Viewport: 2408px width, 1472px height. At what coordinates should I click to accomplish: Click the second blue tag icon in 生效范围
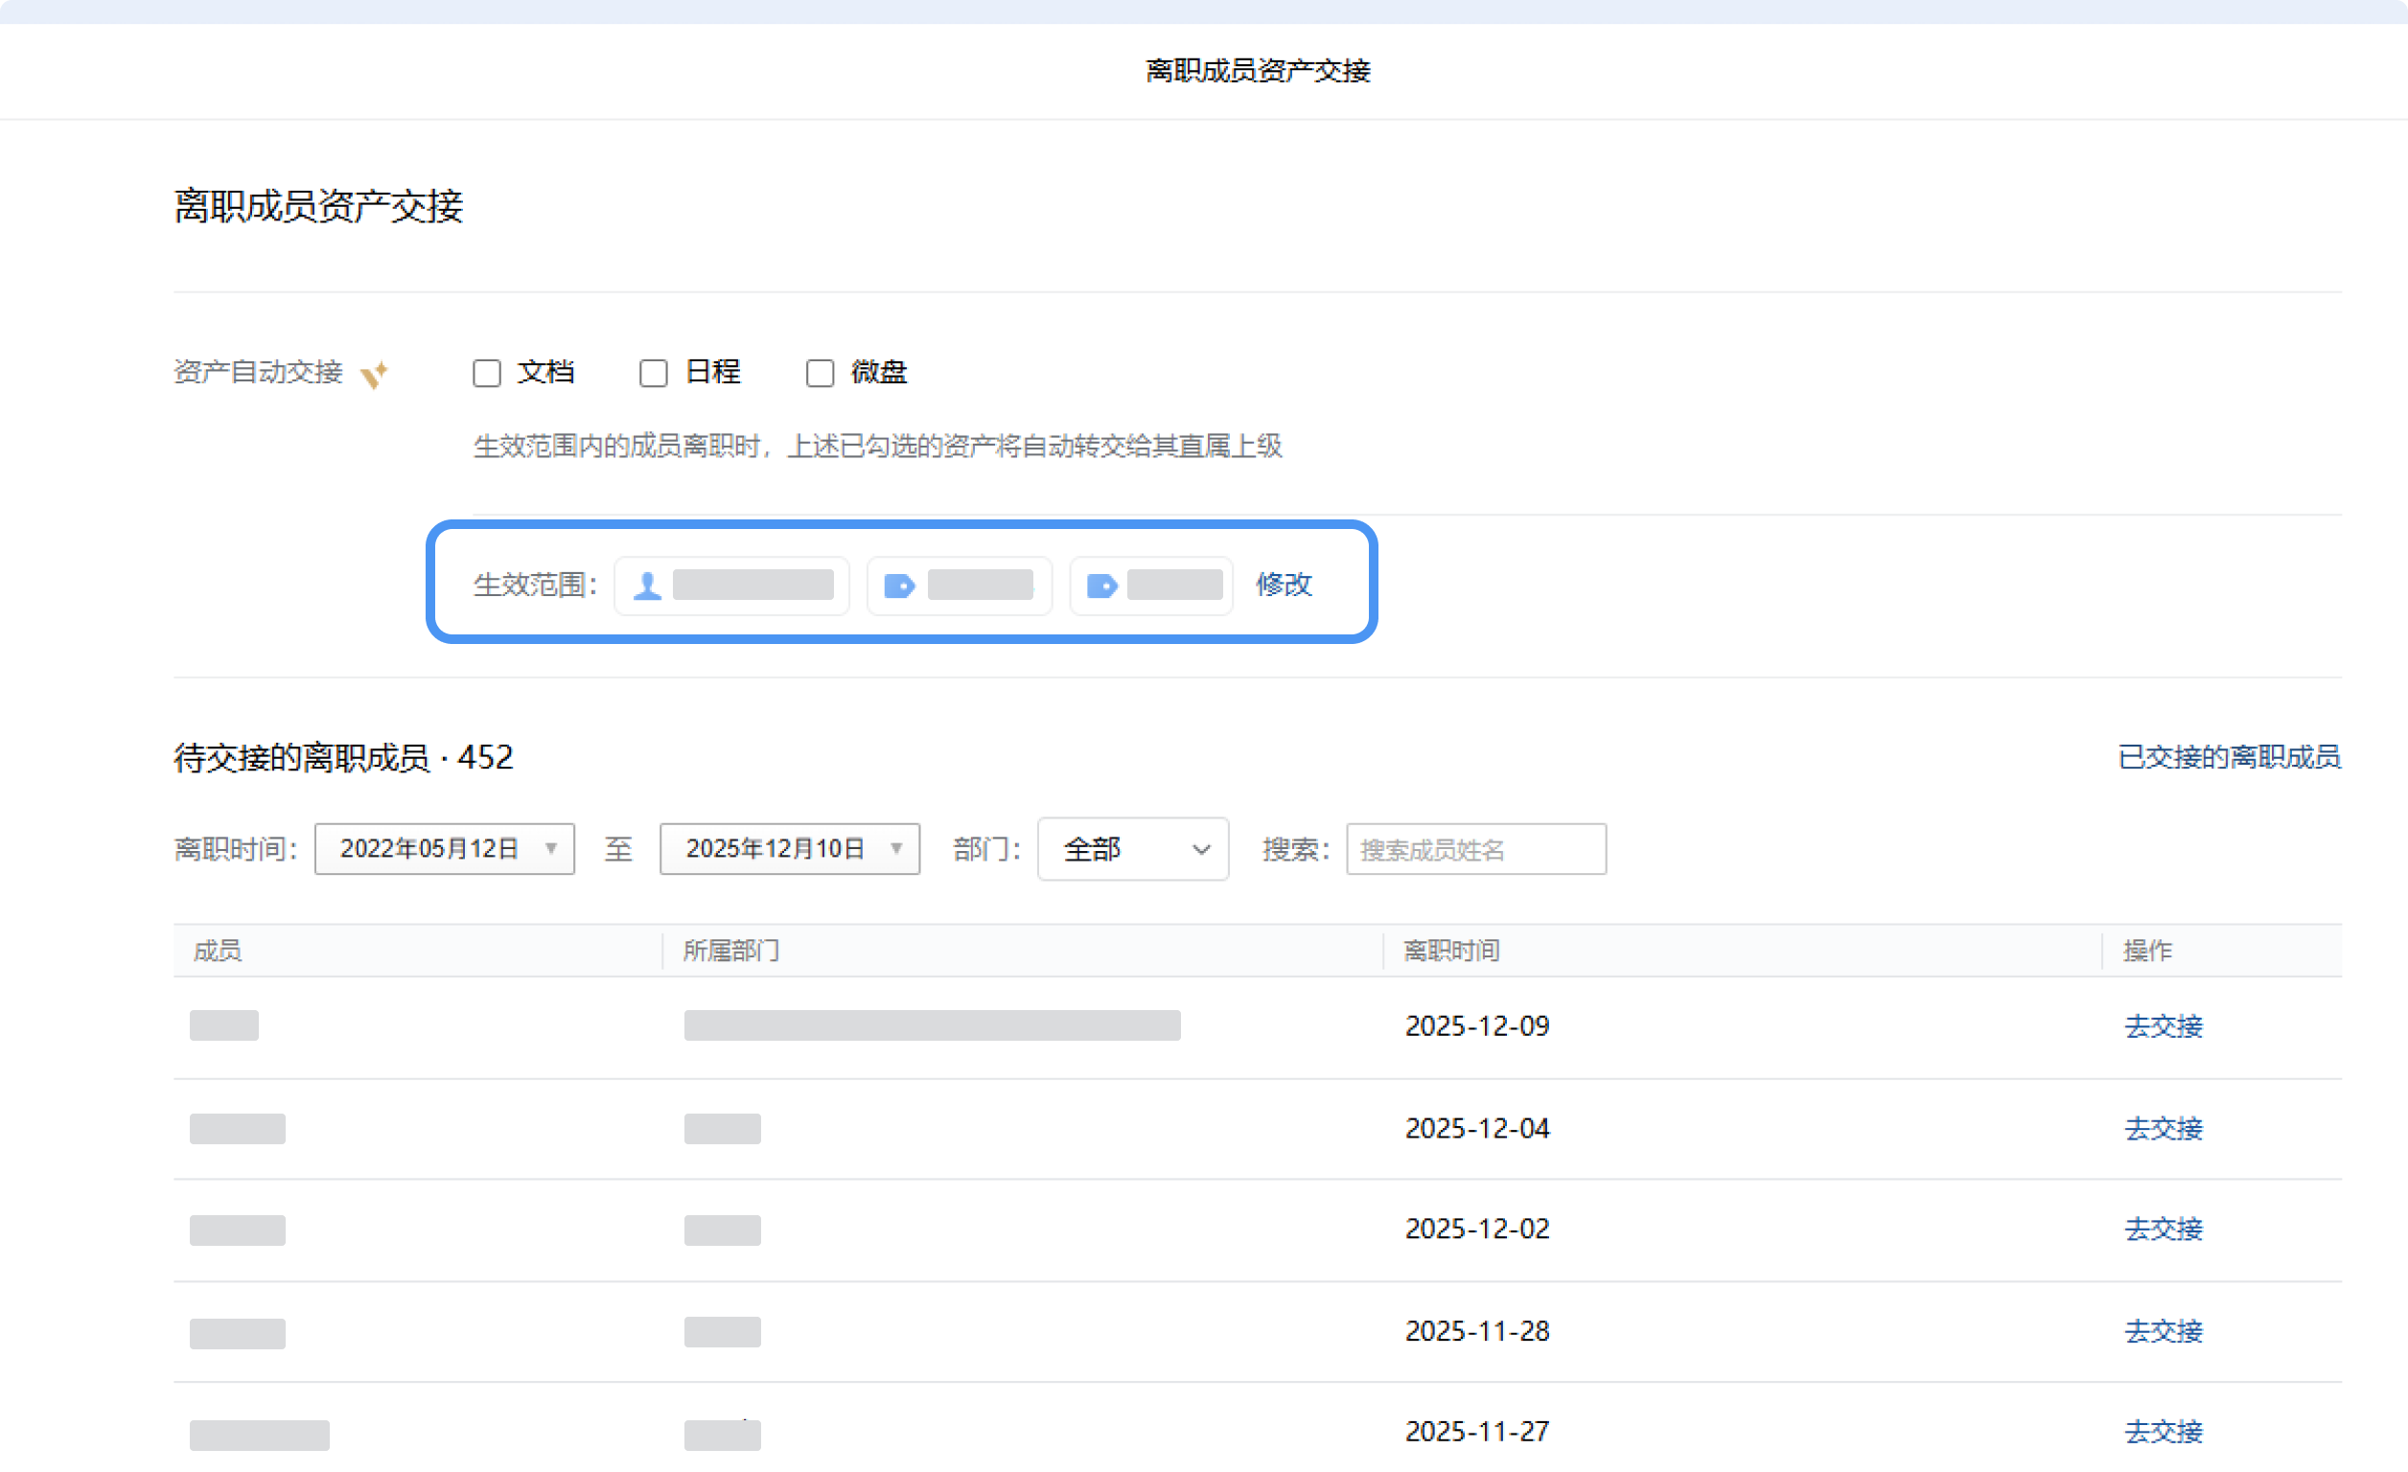(1102, 586)
